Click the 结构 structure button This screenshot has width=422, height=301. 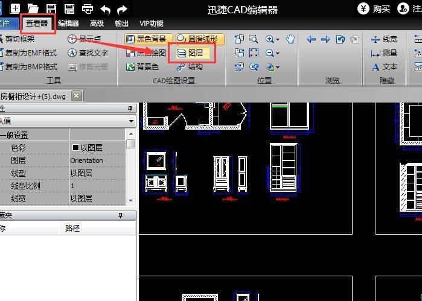coord(190,67)
